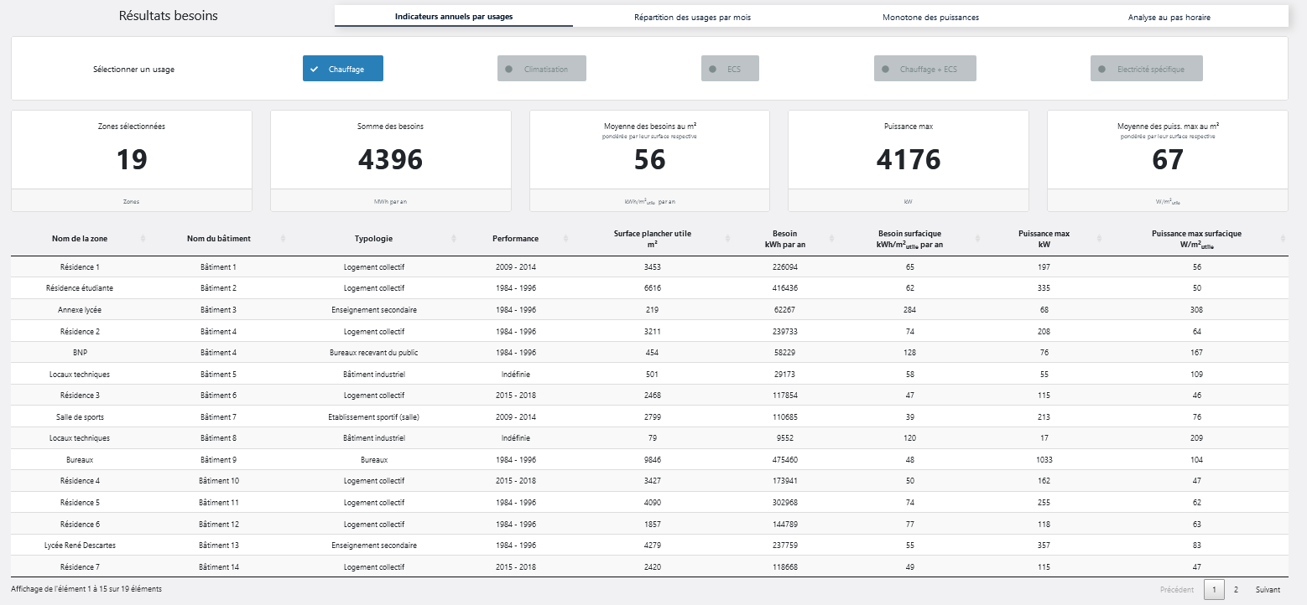Click the Etablissement sportif (salle) typology cell
Viewport: 1307px width, 605px height.
[x=374, y=417]
